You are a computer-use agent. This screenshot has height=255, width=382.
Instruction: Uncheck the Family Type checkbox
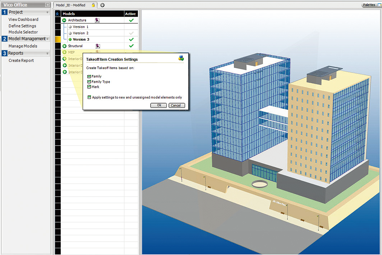point(89,82)
